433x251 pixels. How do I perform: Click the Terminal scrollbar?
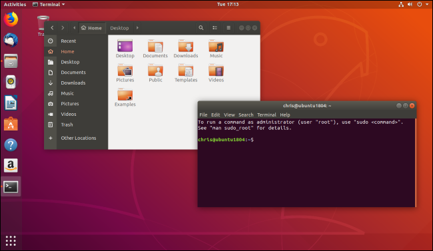click(x=415, y=162)
